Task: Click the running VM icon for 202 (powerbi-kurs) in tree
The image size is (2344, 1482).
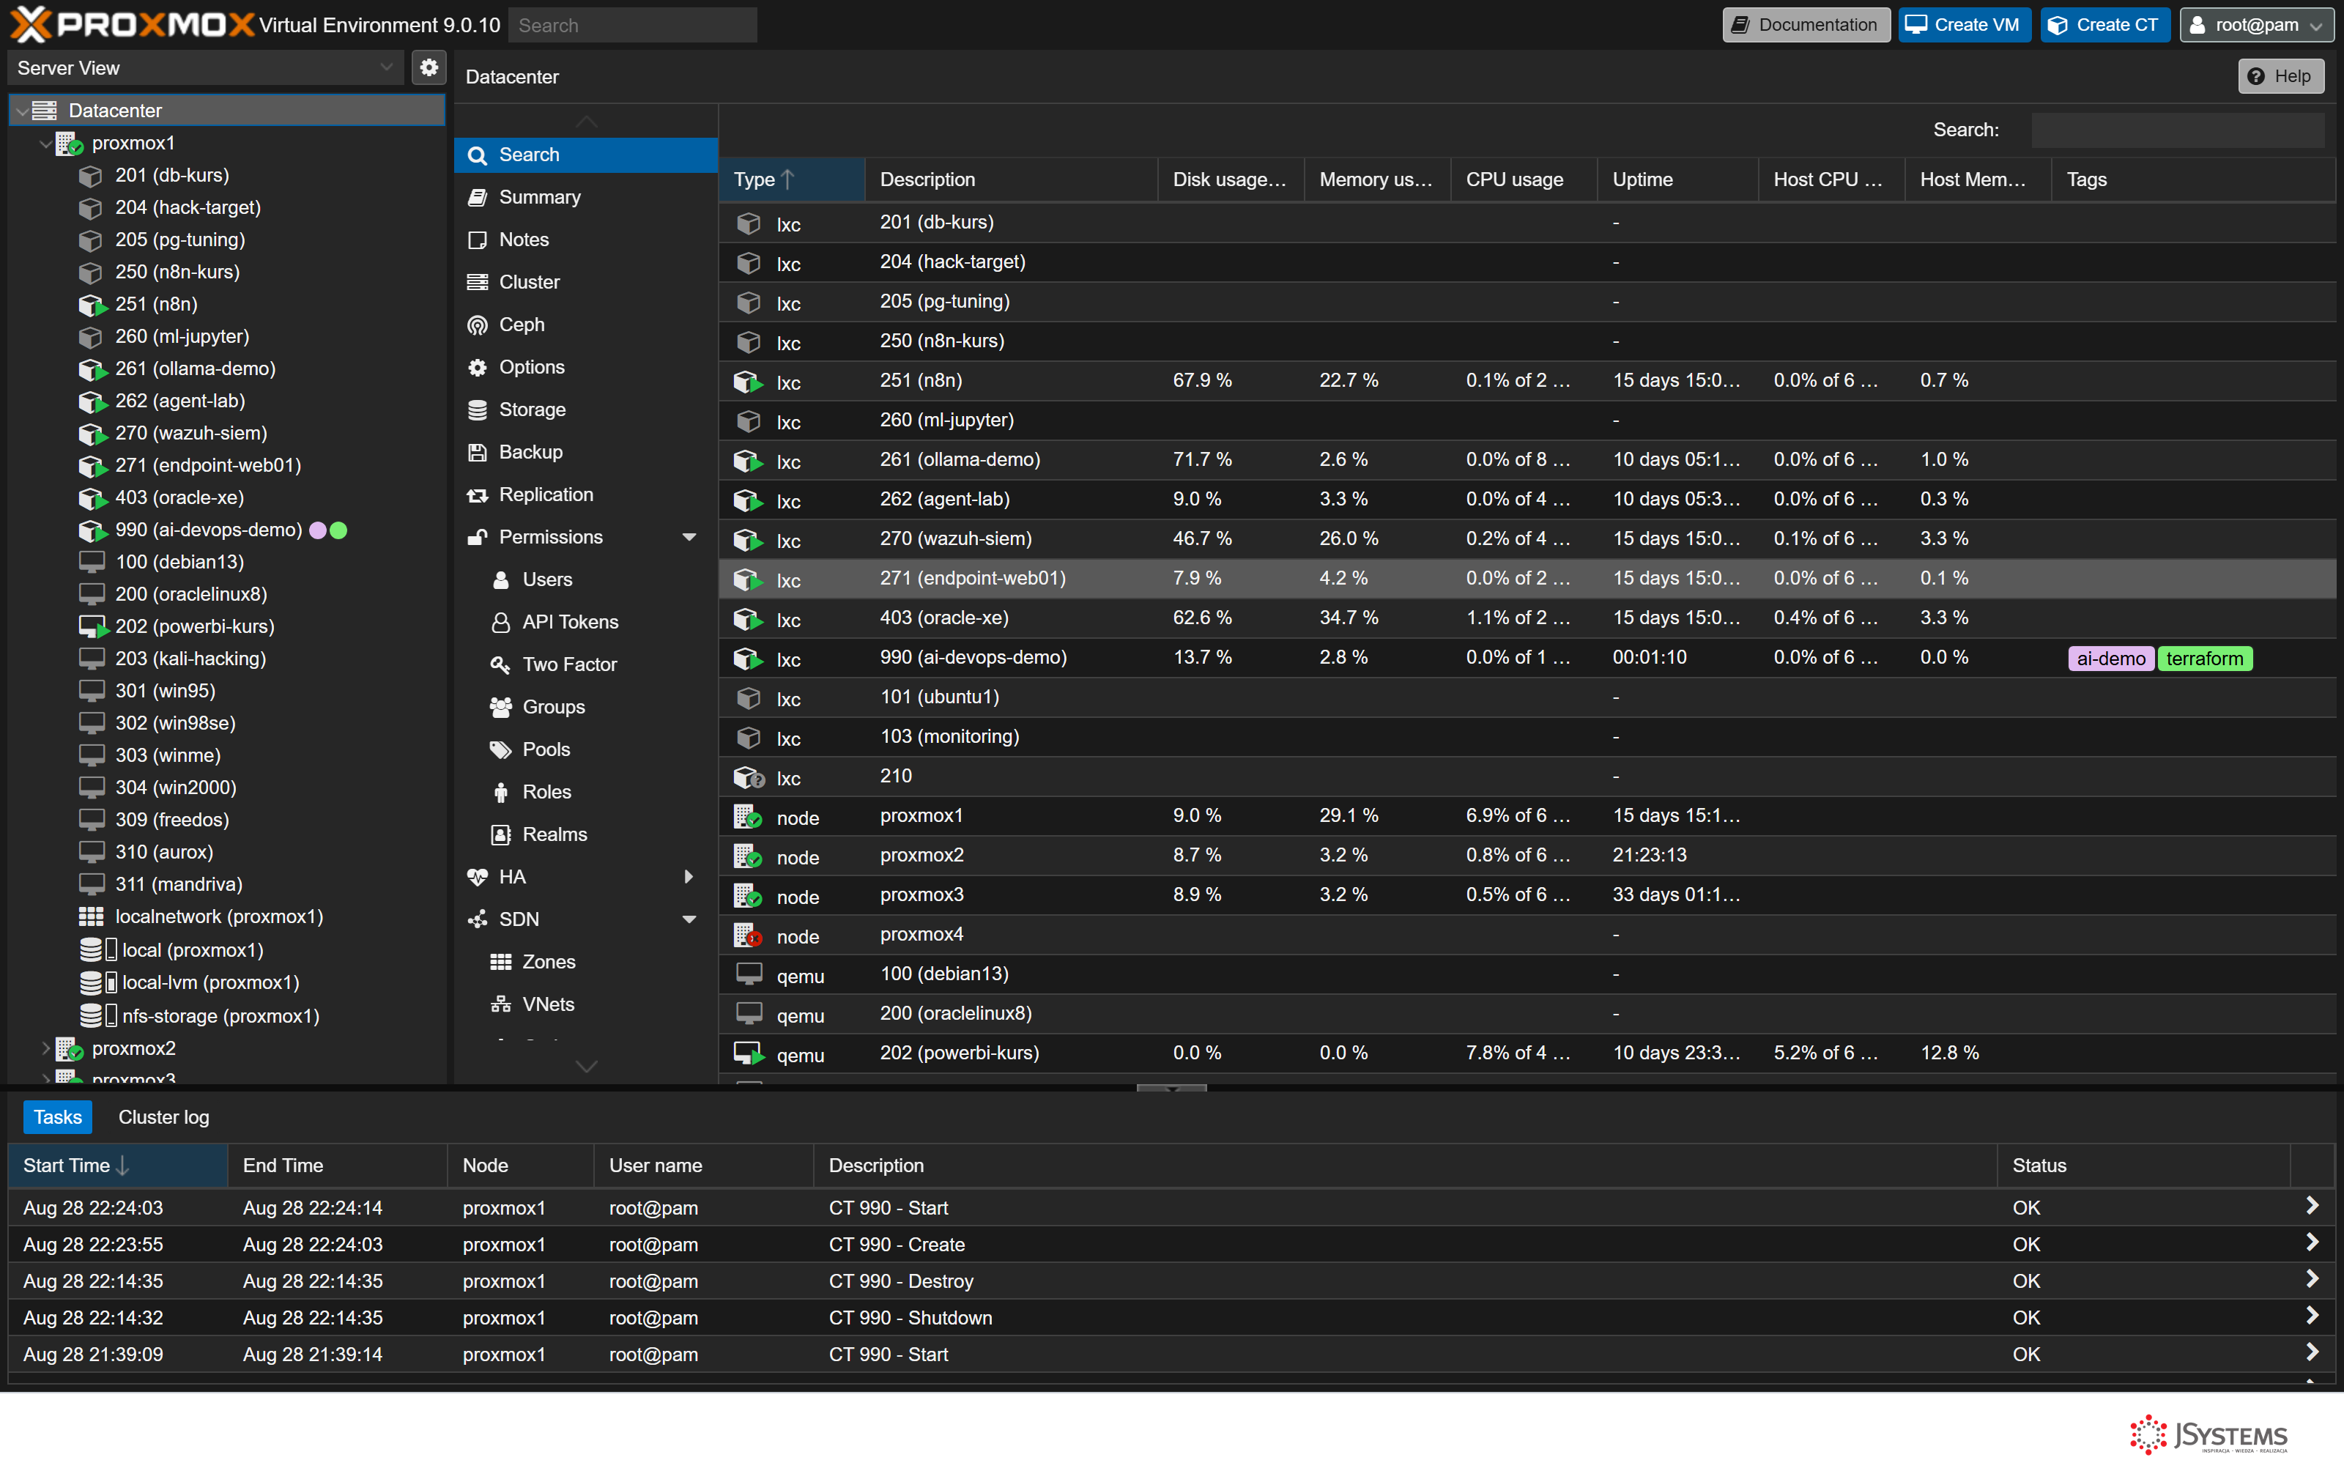Action: click(92, 627)
